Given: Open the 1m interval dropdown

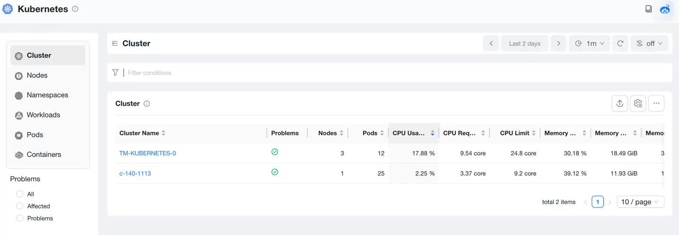Looking at the screenshot, I should click(x=589, y=43).
